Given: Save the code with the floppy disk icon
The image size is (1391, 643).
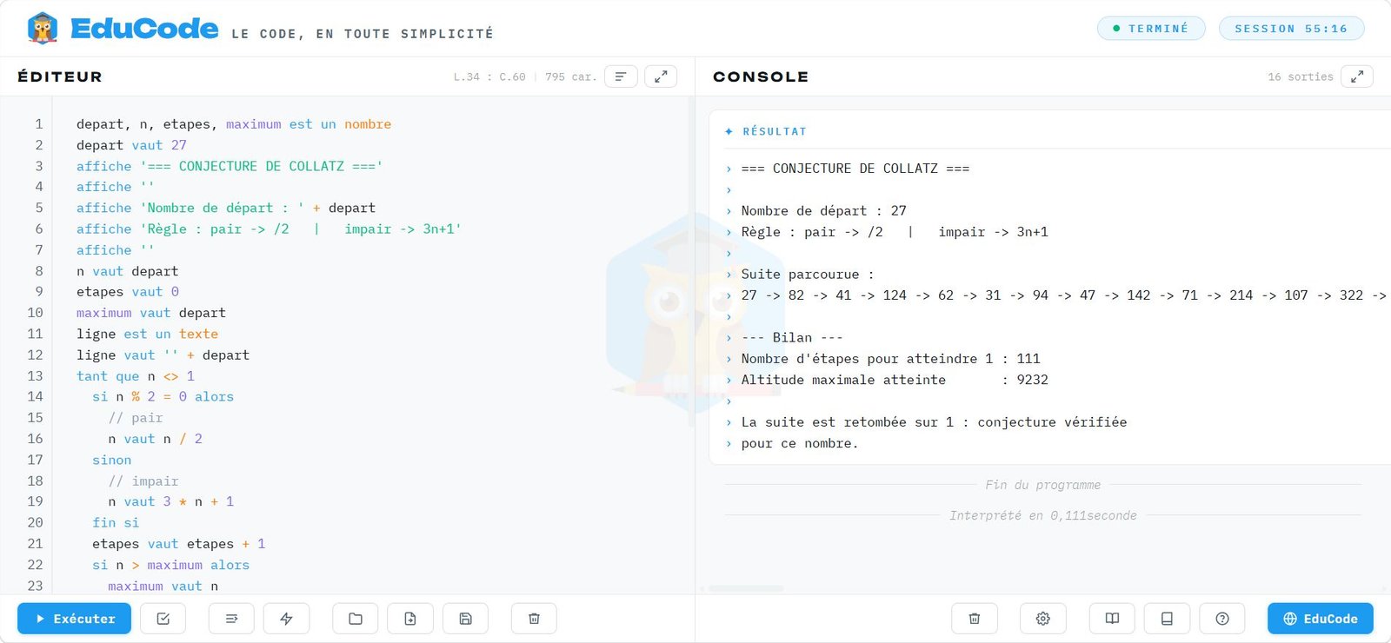Looking at the screenshot, I should [x=465, y=619].
